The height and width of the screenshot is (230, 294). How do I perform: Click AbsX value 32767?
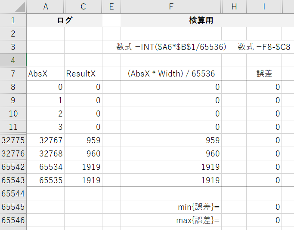pyautogui.click(x=46, y=140)
